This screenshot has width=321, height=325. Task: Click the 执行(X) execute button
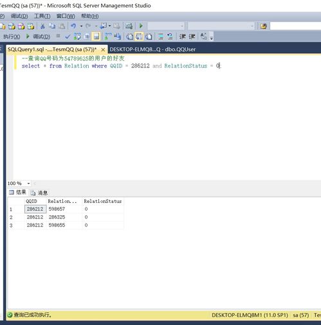pyautogui.click(x=12, y=37)
